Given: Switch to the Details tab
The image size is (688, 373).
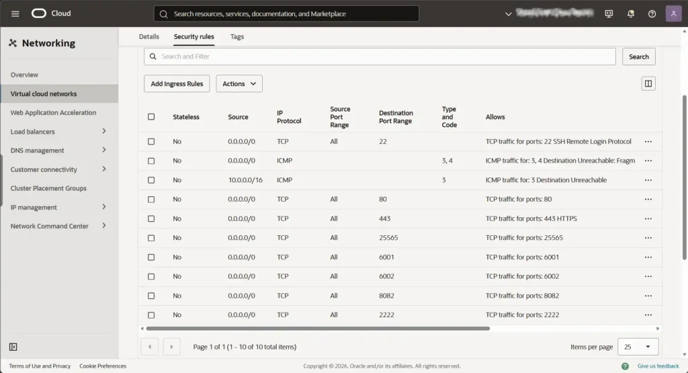Looking at the screenshot, I should [x=148, y=36].
